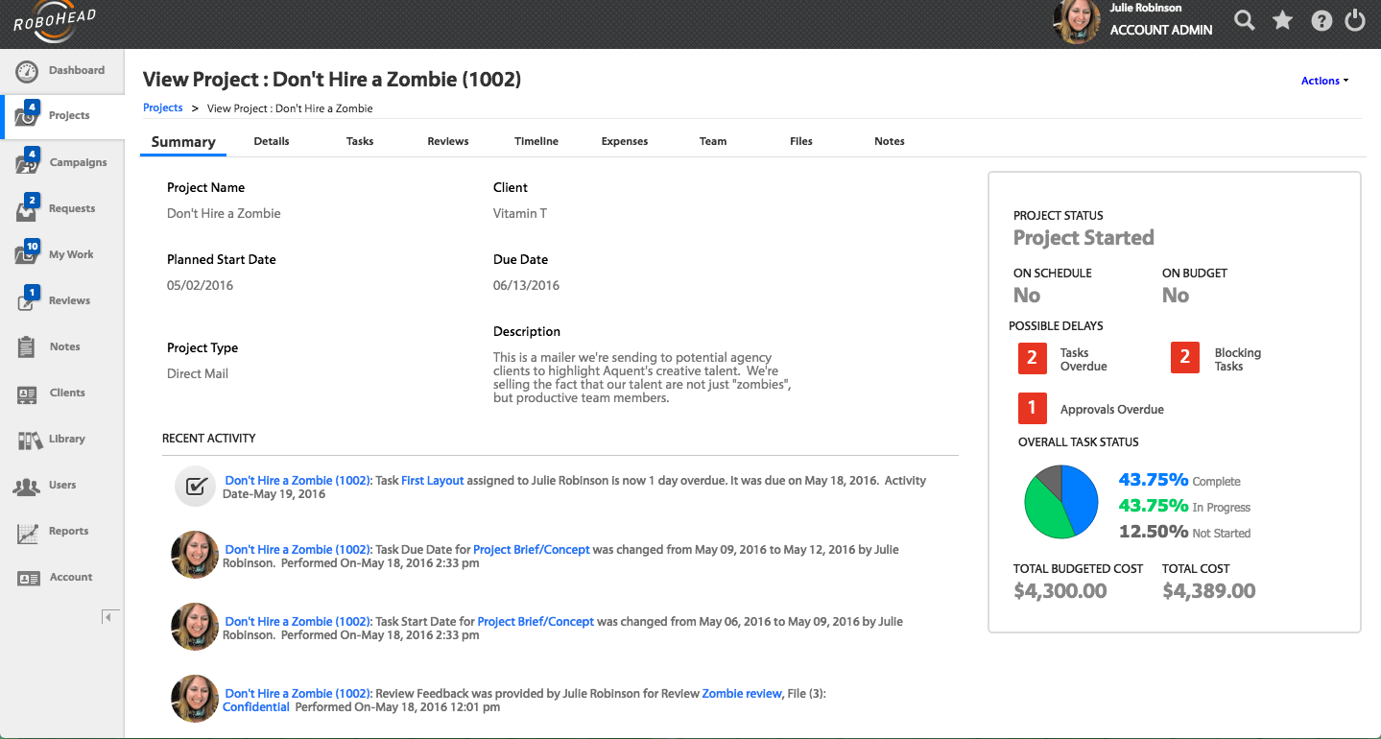The height and width of the screenshot is (739, 1381).
Task: Open the Dashboard gauge icon
Action: [27, 71]
